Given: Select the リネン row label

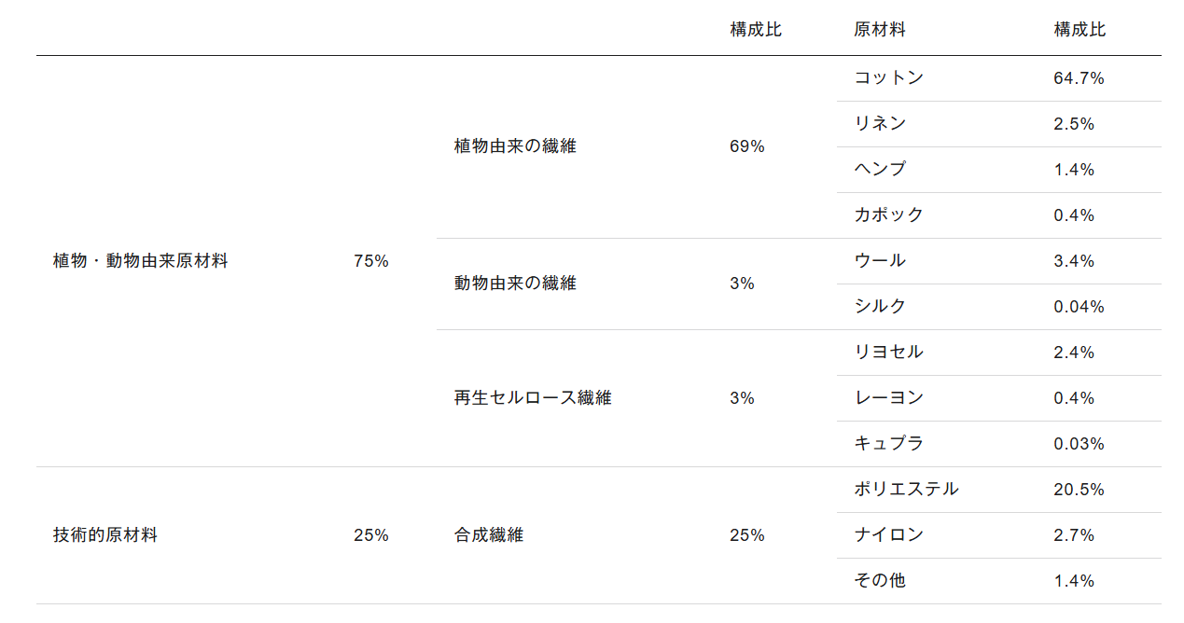Looking at the screenshot, I should coord(880,124).
